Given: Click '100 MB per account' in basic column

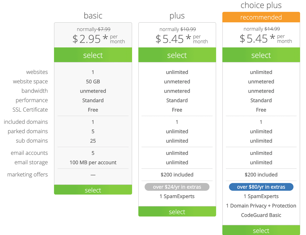Looking at the screenshot, I should tap(93, 163).
